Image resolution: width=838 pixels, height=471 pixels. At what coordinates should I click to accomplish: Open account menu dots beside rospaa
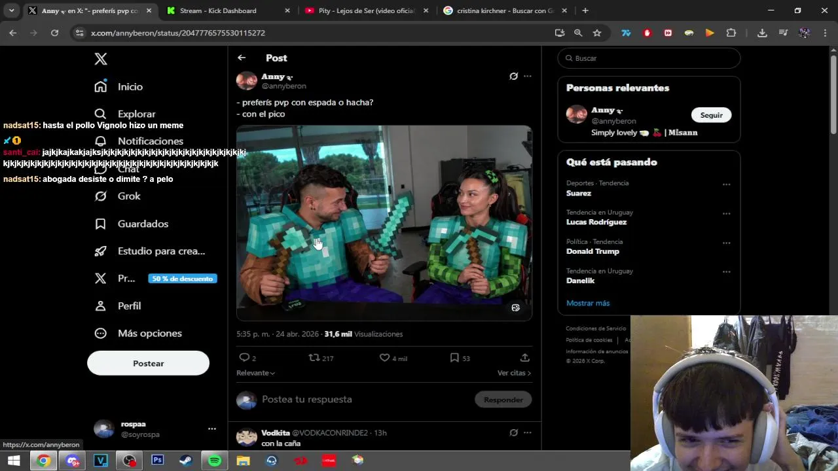211,428
